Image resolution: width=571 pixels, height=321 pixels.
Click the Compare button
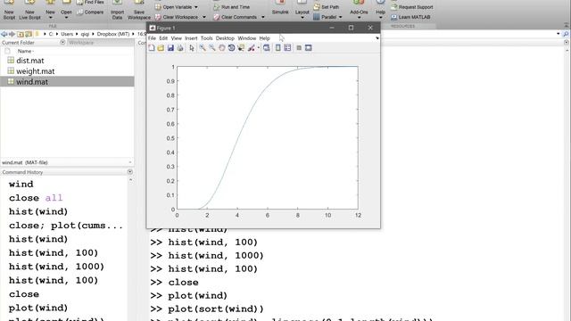pos(90,12)
